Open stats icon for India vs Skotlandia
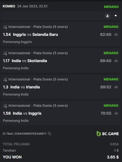The height and width of the screenshot is (162, 122). (x=116, y=61)
